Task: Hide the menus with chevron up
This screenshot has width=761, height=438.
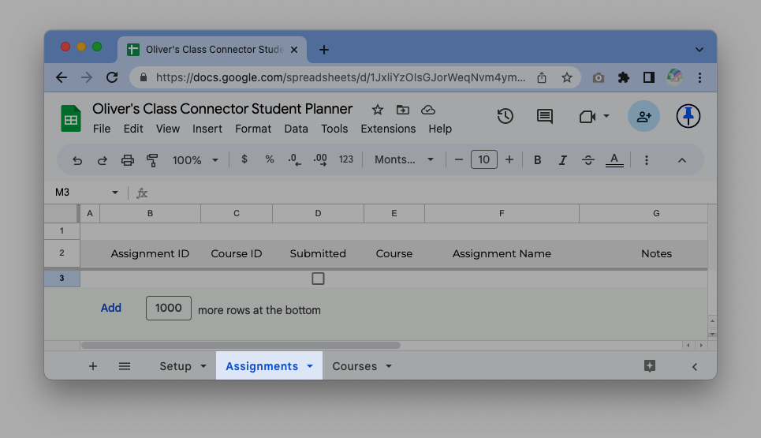Action: click(x=682, y=160)
